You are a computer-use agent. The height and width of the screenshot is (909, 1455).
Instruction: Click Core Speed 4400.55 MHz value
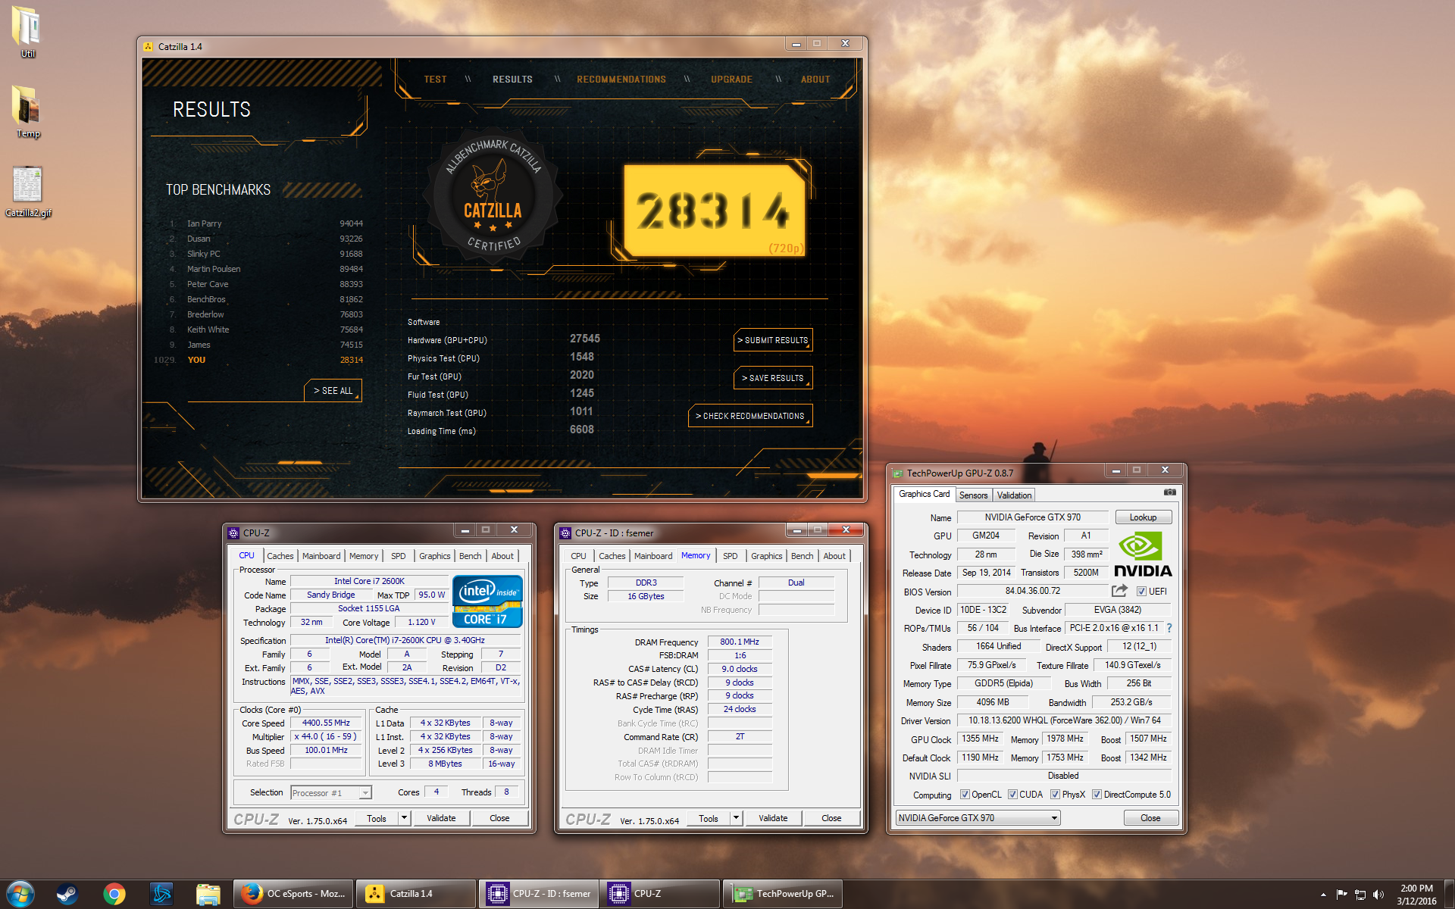326,723
